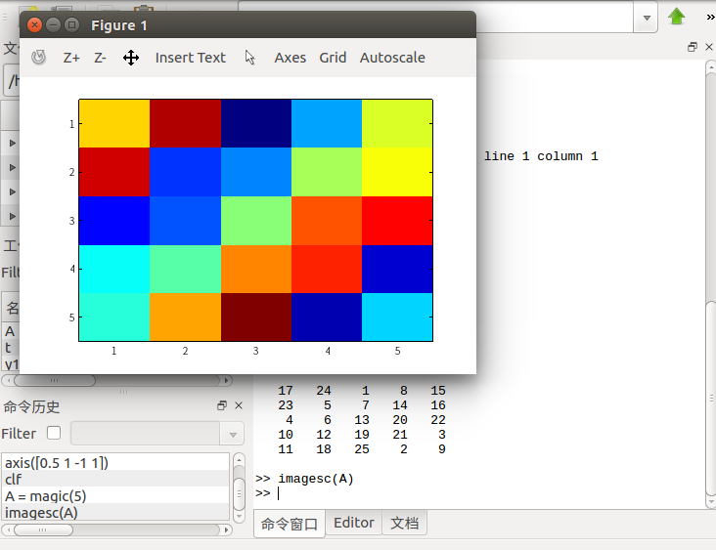Toggle Grid in Figure 1 toolbar
Viewport: 716px width, 550px height.
click(333, 58)
